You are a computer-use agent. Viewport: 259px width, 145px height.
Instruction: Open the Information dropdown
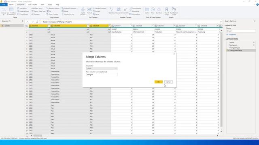(x=135, y=14)
